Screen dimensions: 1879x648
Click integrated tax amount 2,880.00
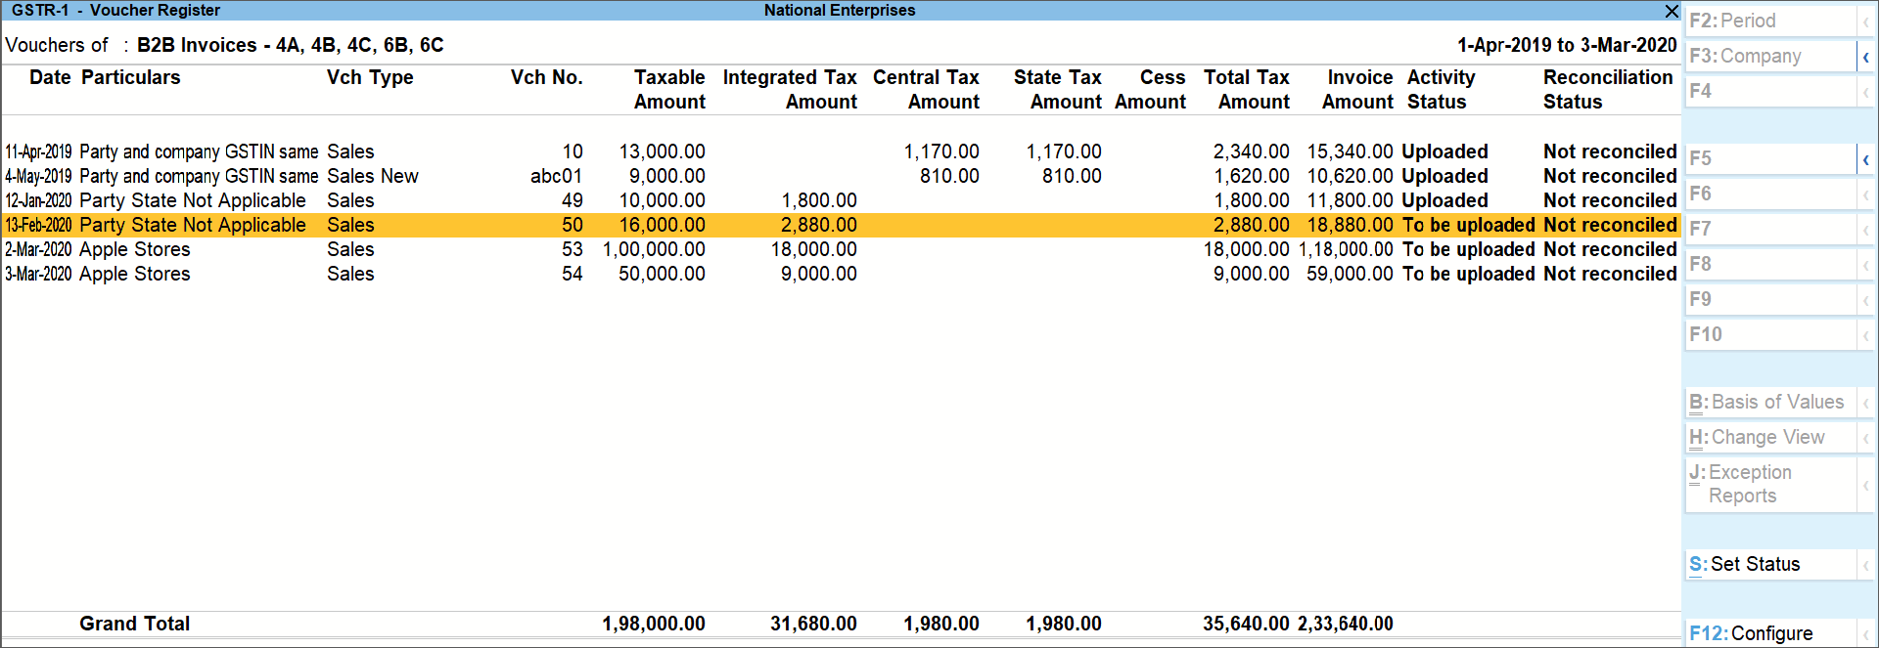tap(819, 225)
